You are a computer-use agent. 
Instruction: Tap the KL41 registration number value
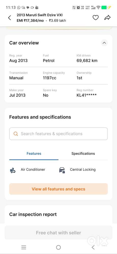tap(86, 95)
